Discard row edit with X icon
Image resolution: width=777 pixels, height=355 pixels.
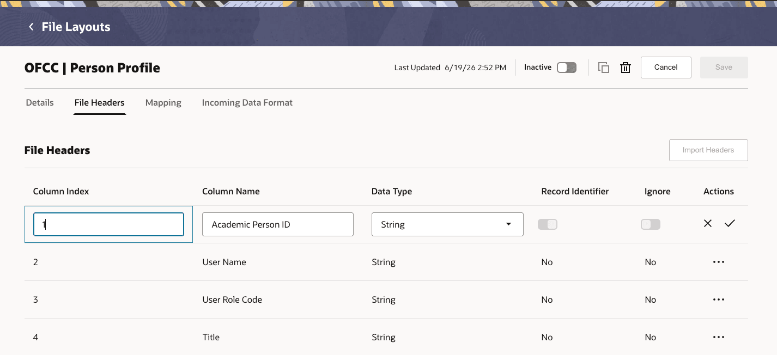coord(708,223)
